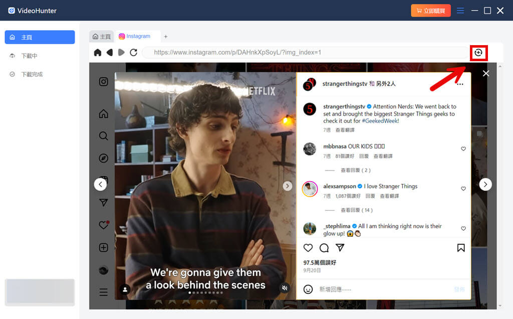Click the orange buy-now button
The width and height of the screenshot is (513, 319).
(430, 11)
